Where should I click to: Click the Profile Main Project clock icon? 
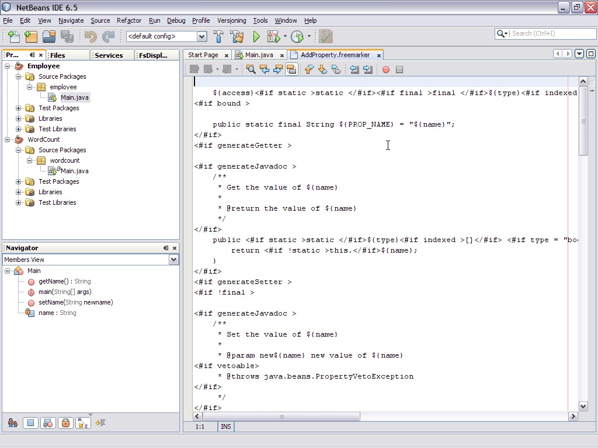pos(297,37)
